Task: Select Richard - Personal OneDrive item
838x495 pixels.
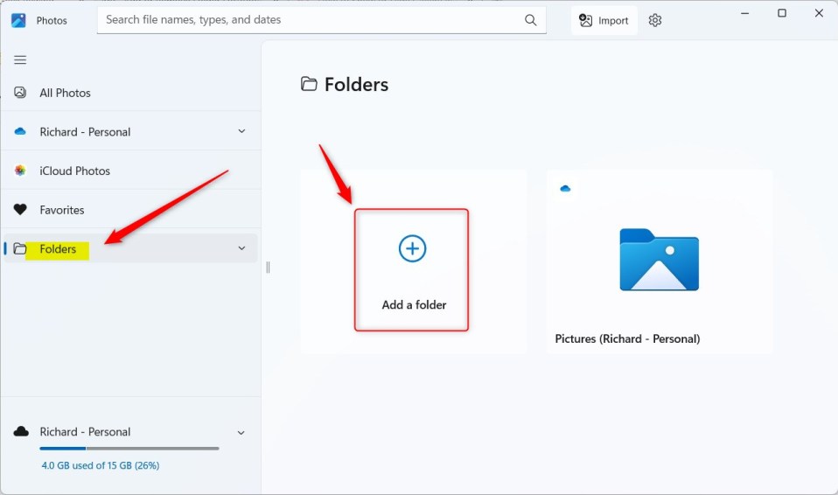Action: pyautogui.click(x=131, y=131)
